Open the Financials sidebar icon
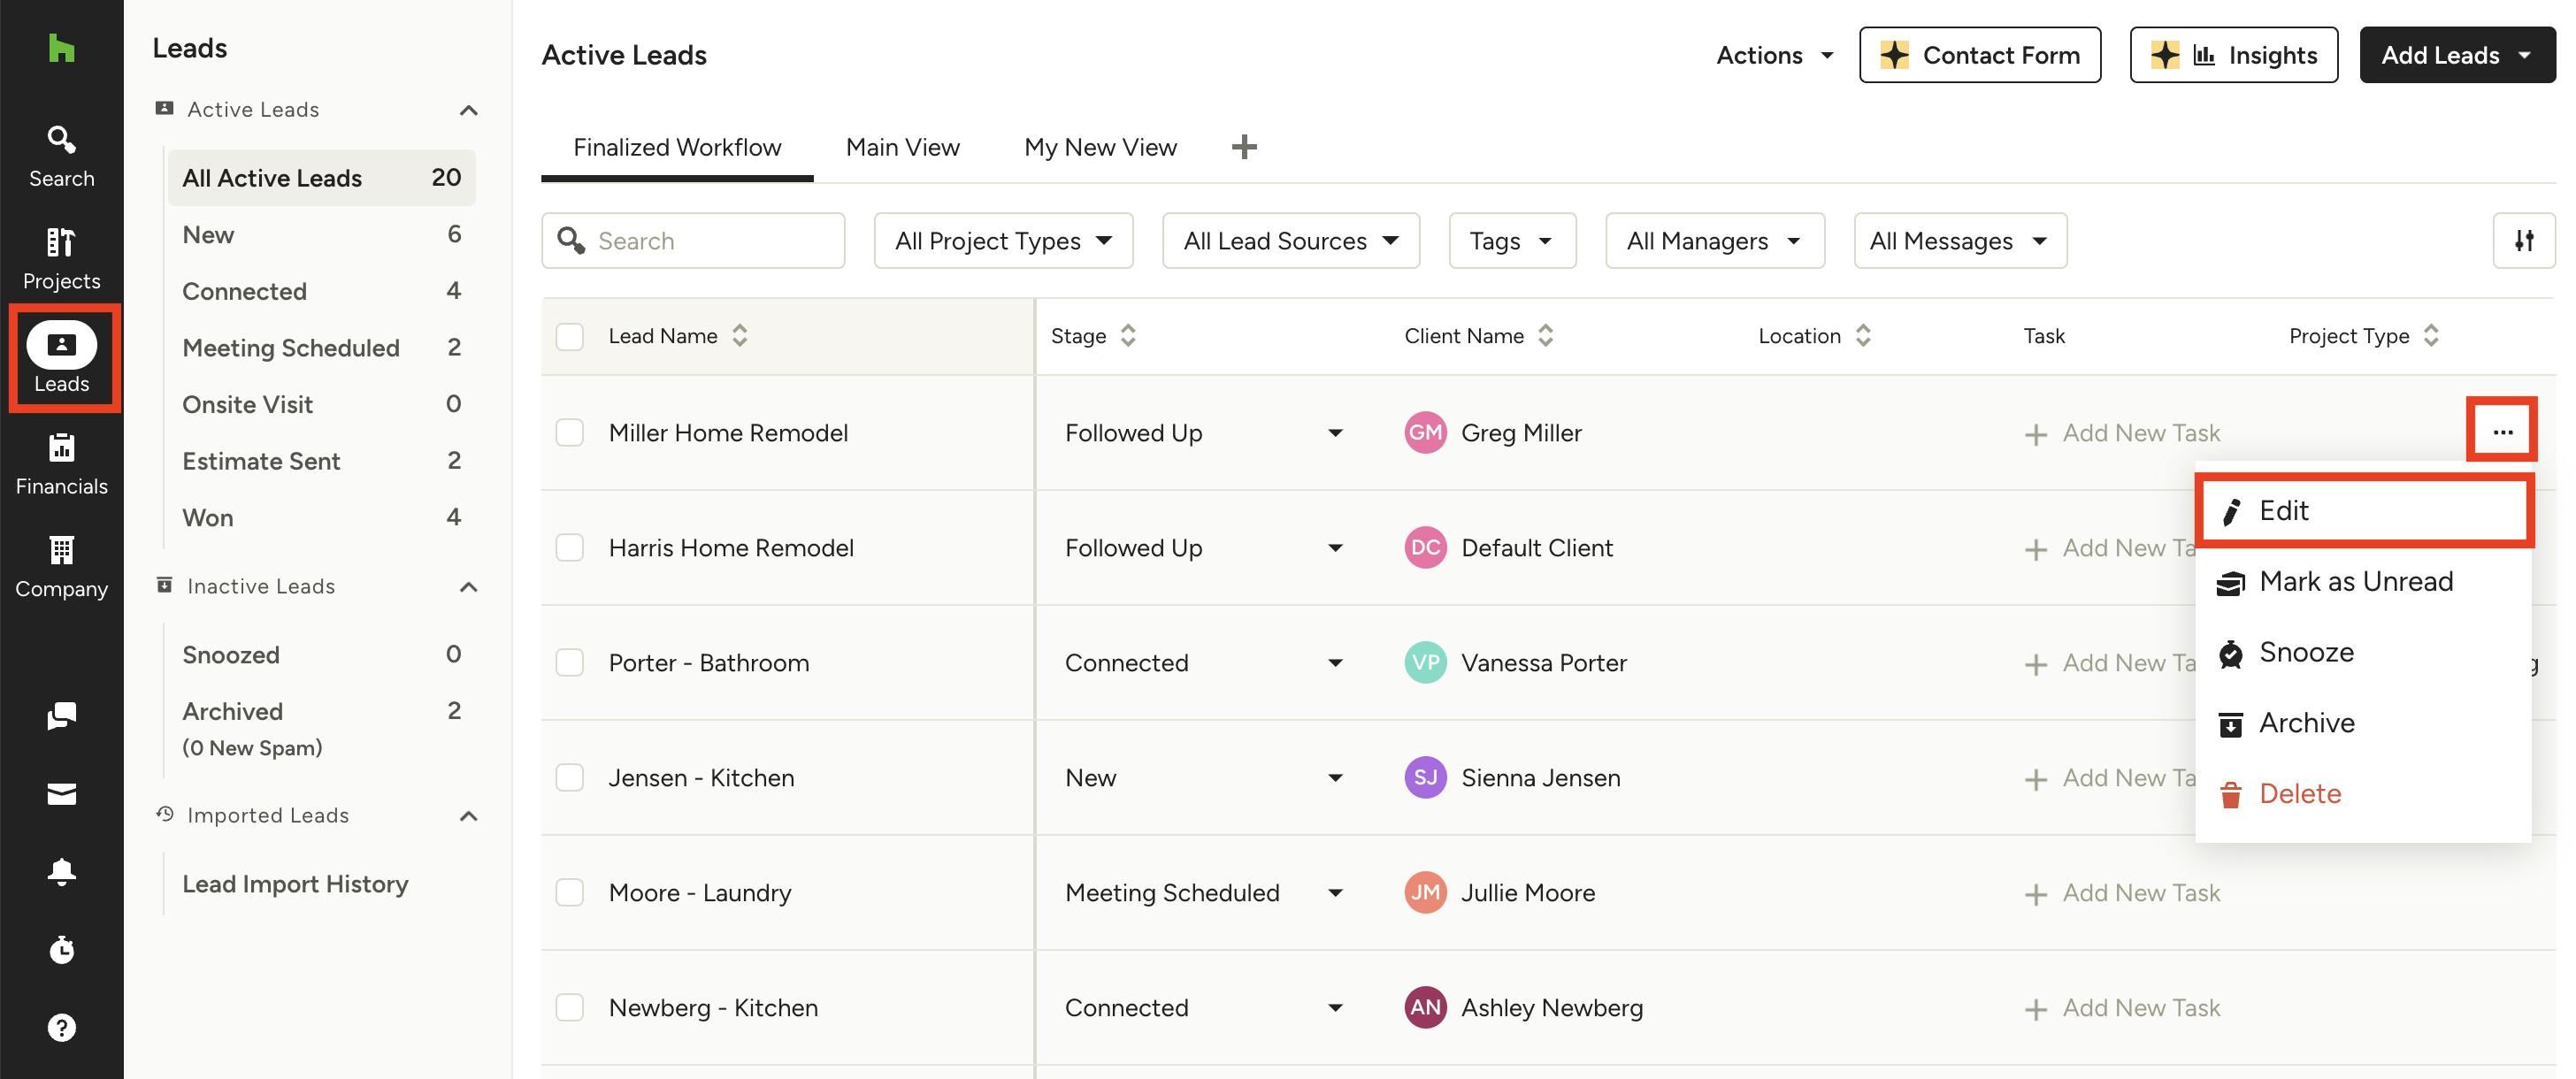2576x1079 pixels. coord(61,463)
